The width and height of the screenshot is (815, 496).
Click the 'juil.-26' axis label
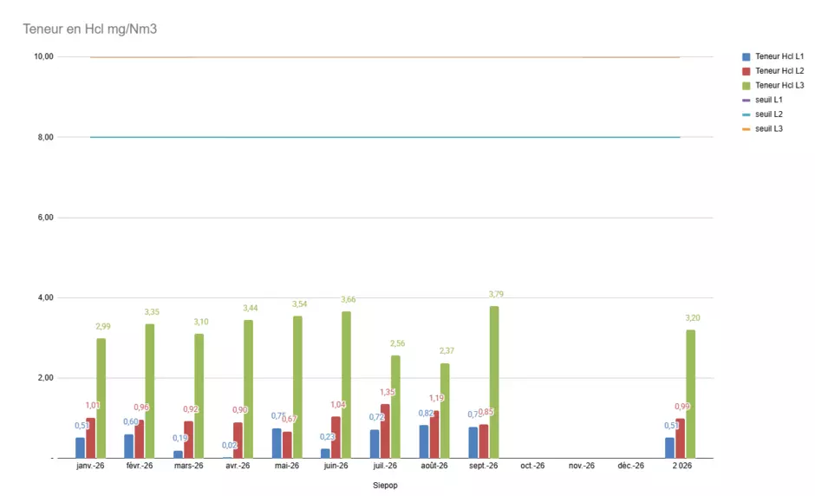tap(385, 466)
